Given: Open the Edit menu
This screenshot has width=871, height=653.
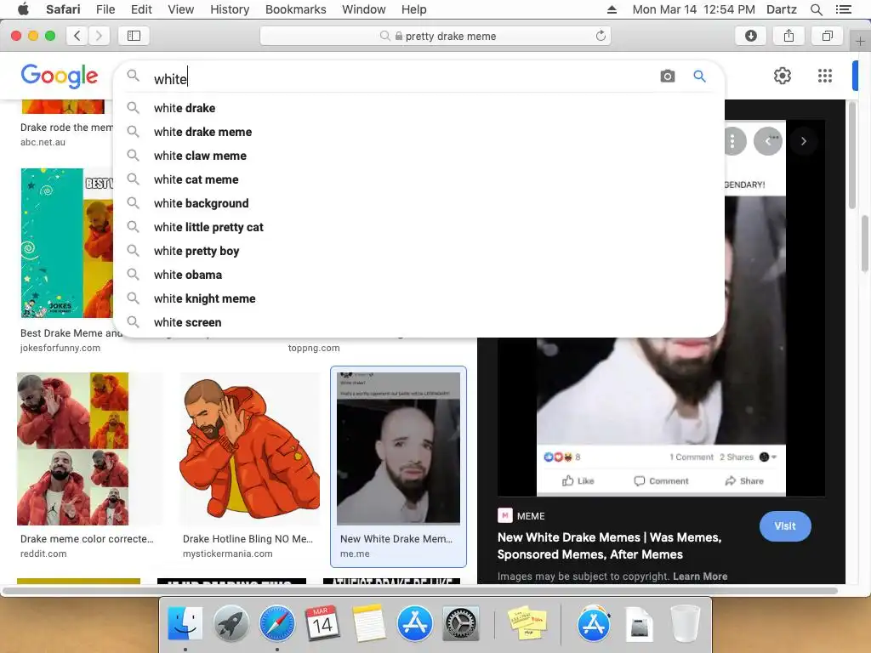Looking at the screenshot, I should tap(141, 9).
